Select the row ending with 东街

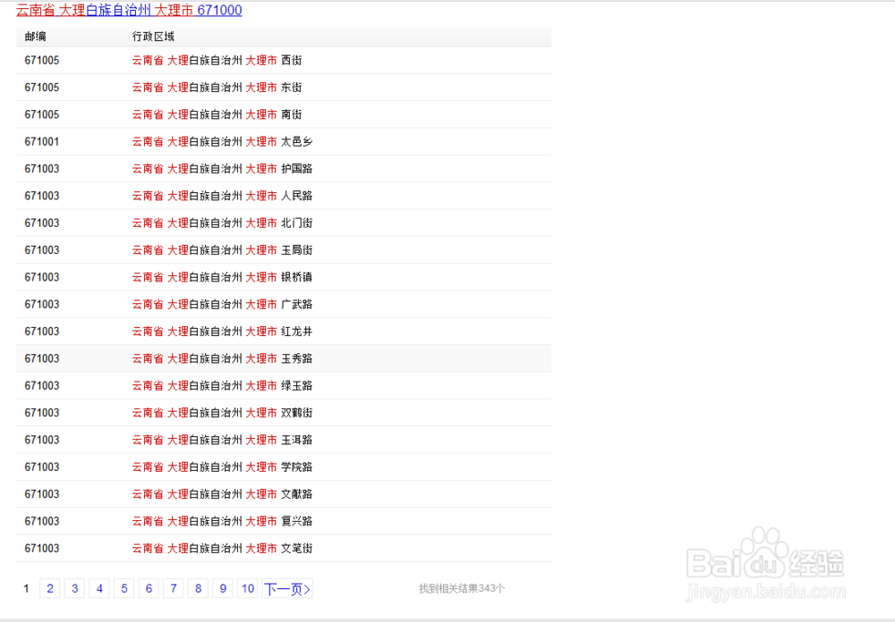point(284,88)
